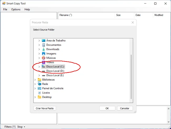
Task: Expand the Disco Local (C:) node
Action: (x=39, y=67)
